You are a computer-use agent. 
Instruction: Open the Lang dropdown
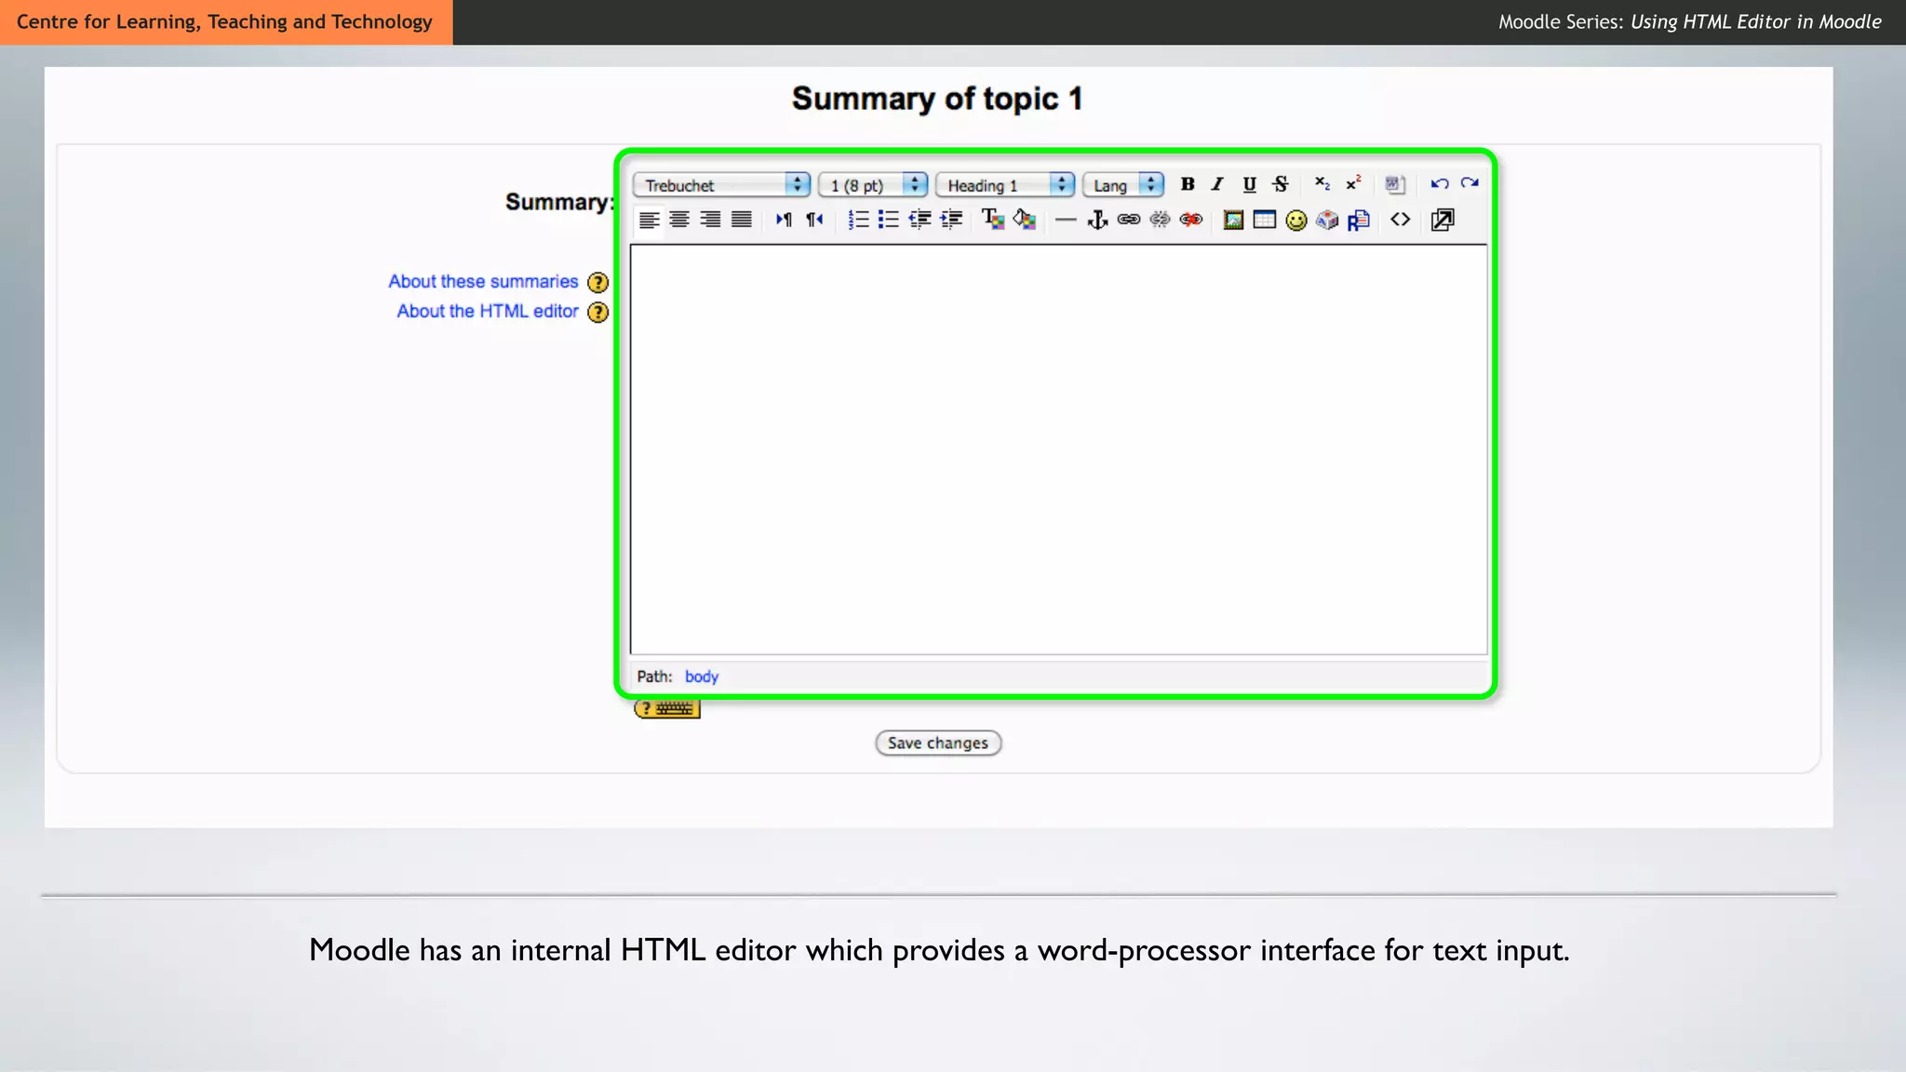pyautogui.click(x=1123, y=185)
